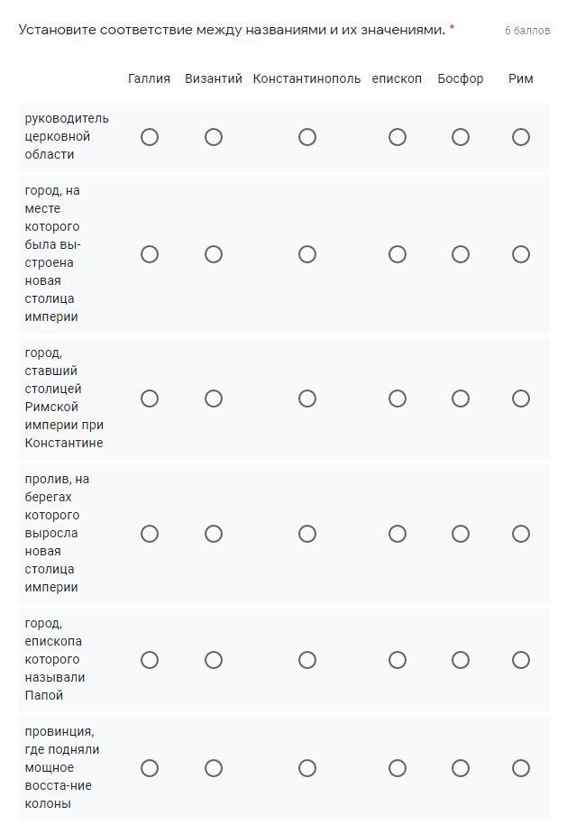The height and width of the screenshot is (834, 567).
Task: Choose Константинополь for 'город, на месте которого' row
Action: pos(307,254)
